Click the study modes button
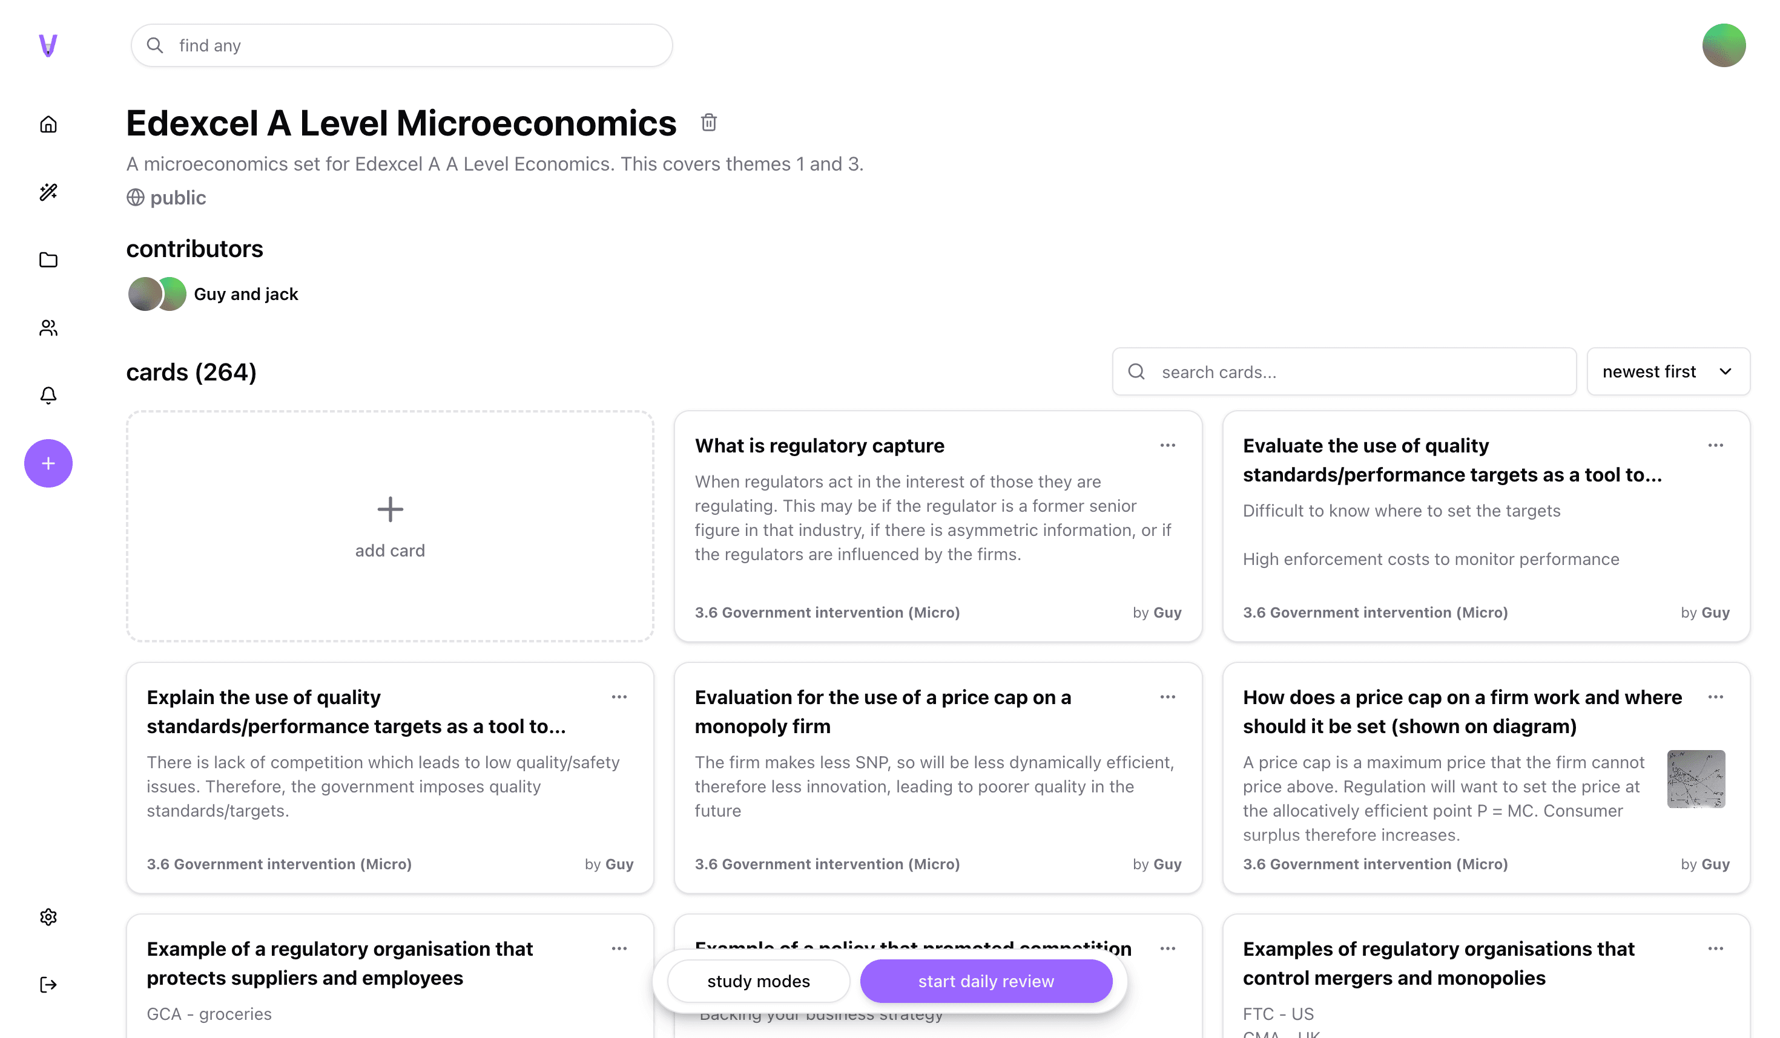This screenshot has width=1780, height=1038. pyautogui.click(x=758, y=981)
